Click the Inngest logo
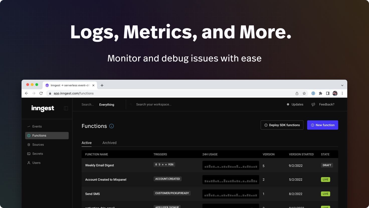The image size is (369, 208). pos(43,108)
